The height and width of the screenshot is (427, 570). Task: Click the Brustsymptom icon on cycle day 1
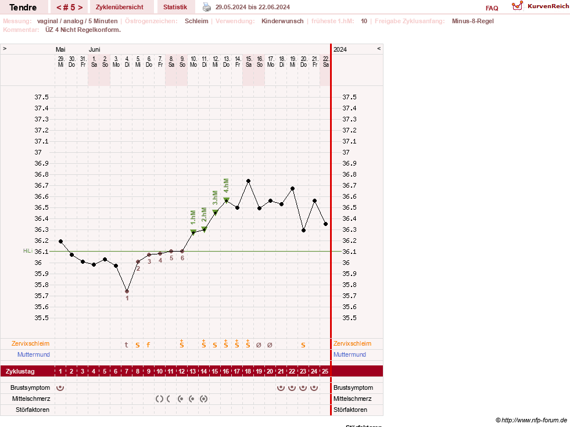(x=60, y=387)
